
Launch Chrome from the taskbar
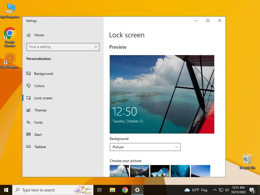pos(125,190)
